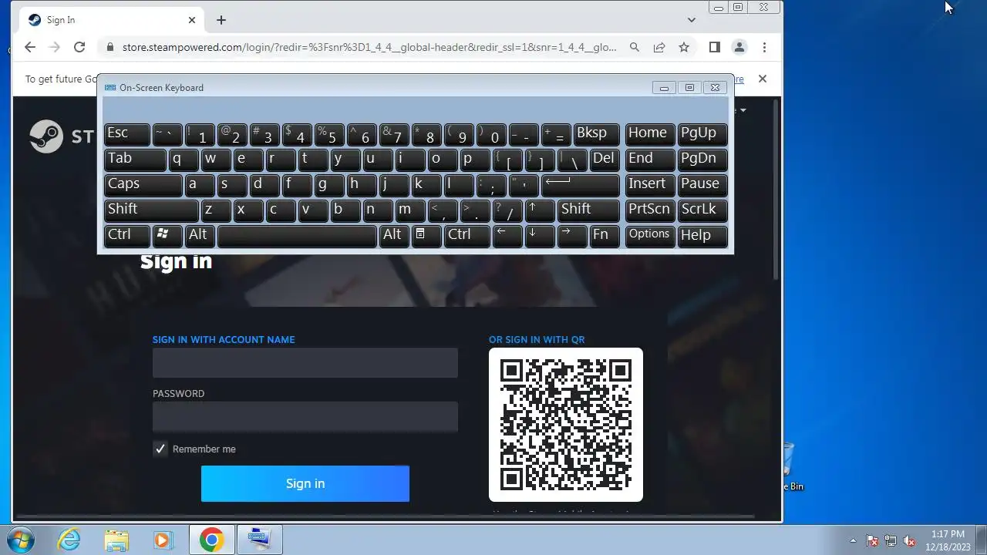Toggle Caps lock key
Viewport: 987px width, 555px height.
(143, 184)
